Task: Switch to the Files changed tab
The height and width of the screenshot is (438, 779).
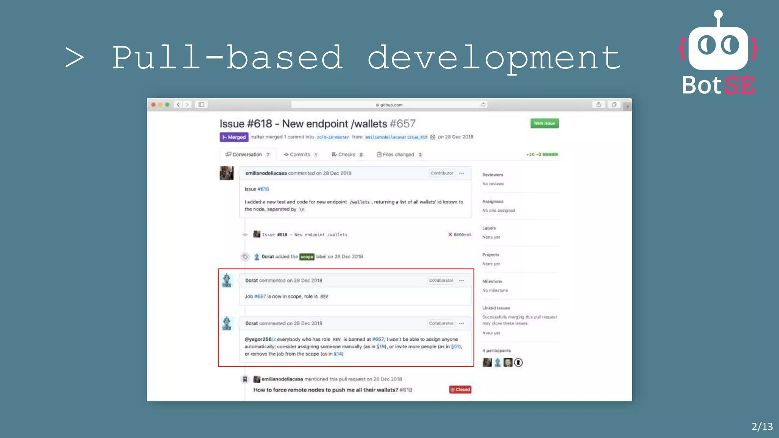Action: pyautogui.click(x=399, y=154)
